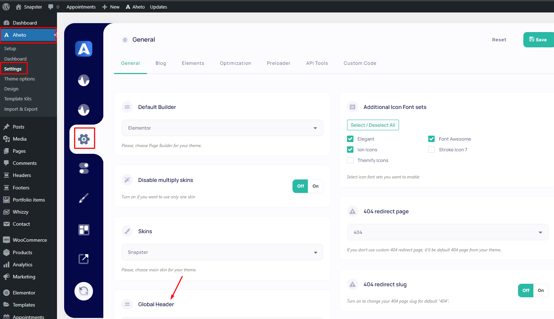Click the Posts pin icon

click(6, 127)
